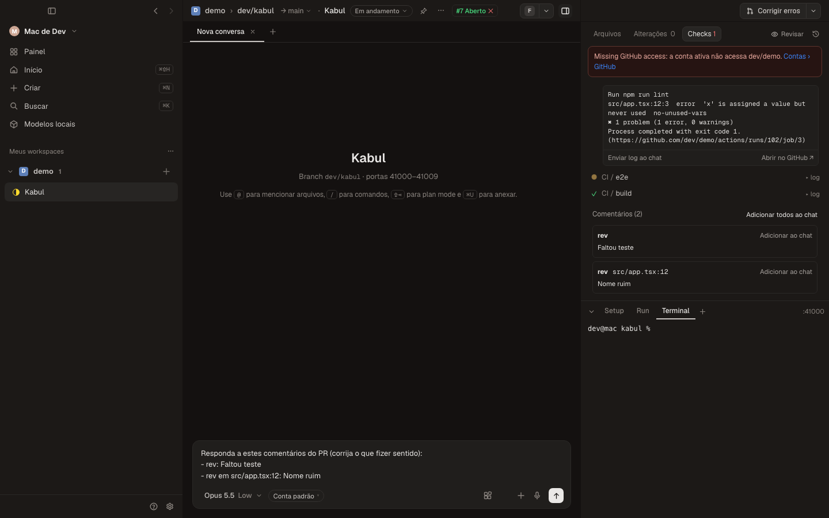This screenshot has width=829, height=518.
Task: Click the Corrigir erros button
Action: pos(773,11)
